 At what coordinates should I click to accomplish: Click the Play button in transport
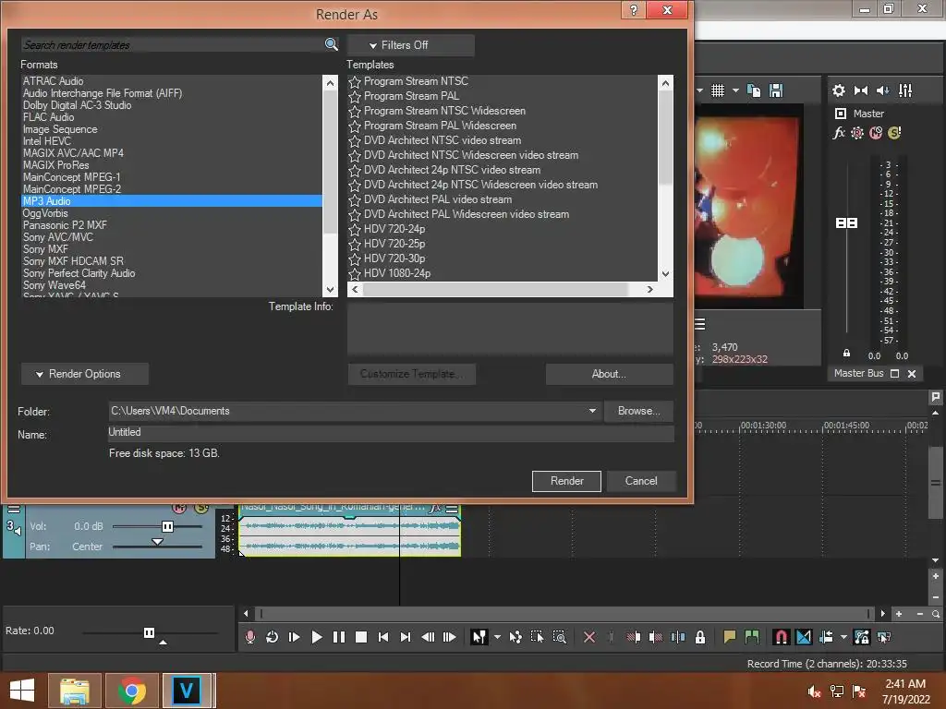pyautogui.click(x=317, y=637)
